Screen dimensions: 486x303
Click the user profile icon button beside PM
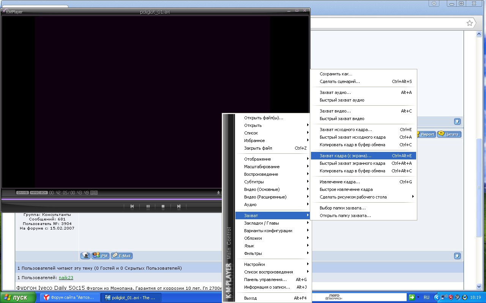click(85, 256)
